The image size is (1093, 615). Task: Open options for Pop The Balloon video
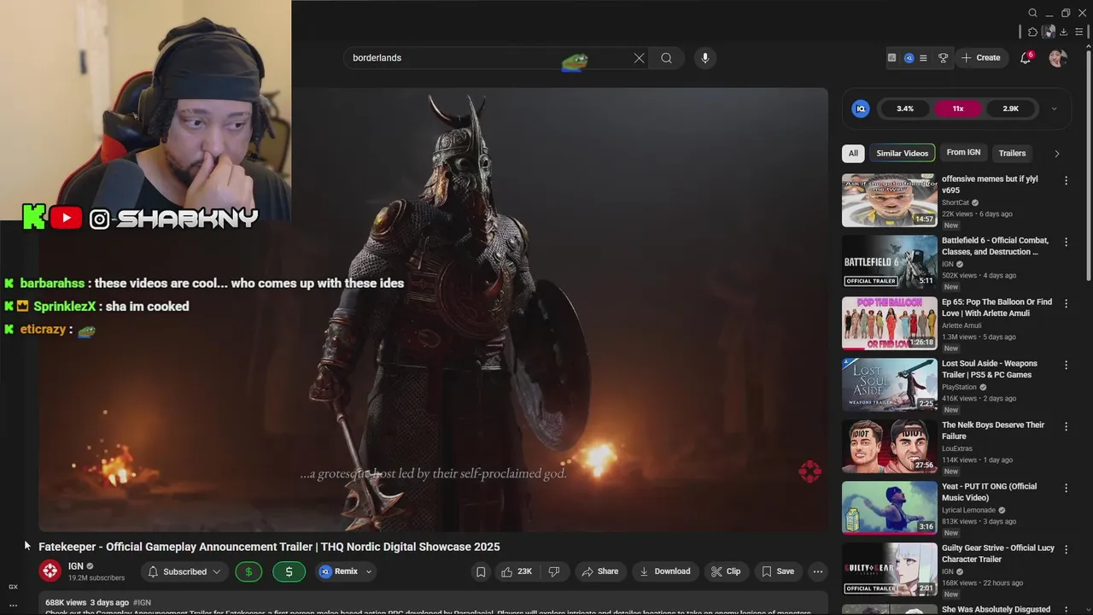[x=1066, y=303]
